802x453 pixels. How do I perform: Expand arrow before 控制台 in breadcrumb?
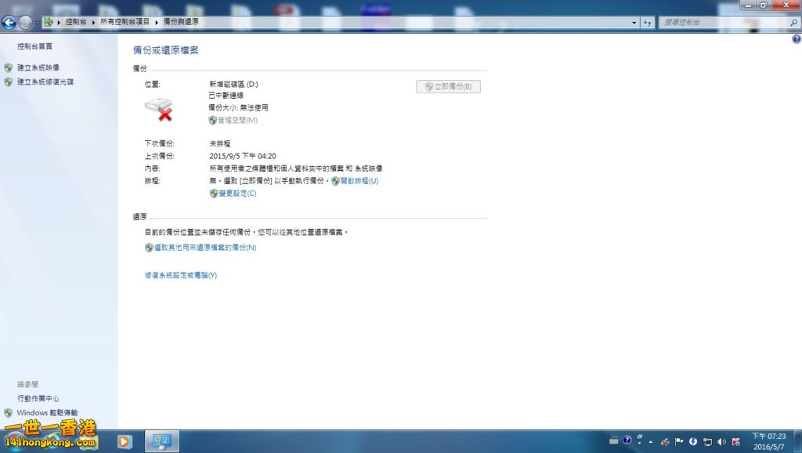tap(59, 22)
